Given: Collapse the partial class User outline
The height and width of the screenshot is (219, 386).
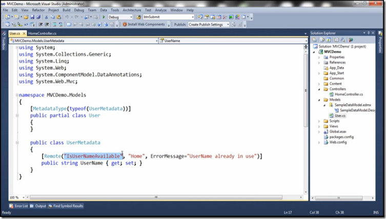Looking at the screenshot, I should tap(17, 115).
